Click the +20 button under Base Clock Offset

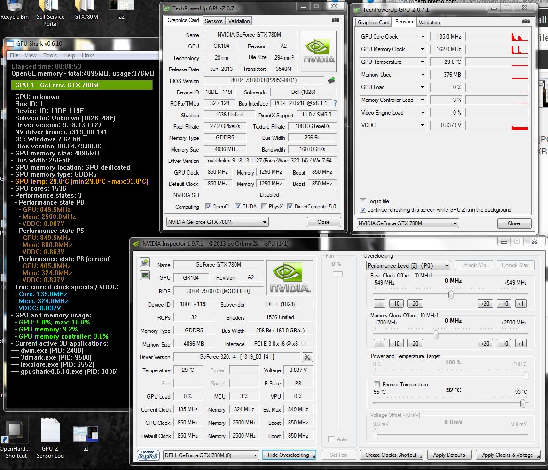(x=485, y=303)
